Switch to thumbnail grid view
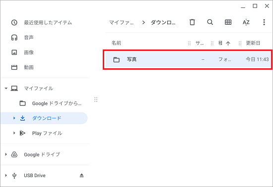This screenshot has height=187, width=273. click(228, 22)
